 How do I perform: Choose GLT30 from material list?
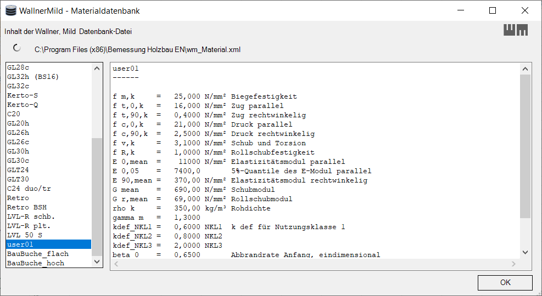[49, 179]
